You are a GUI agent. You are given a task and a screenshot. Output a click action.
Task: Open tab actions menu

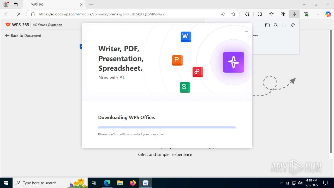pyautogui.click(x=16, y=4)
